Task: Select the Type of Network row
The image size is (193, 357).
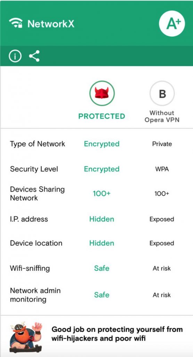Action: click(x=97, y=144)
